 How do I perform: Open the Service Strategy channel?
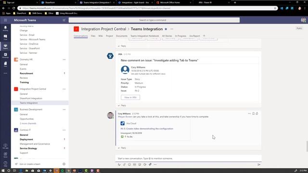coord(28,148)
